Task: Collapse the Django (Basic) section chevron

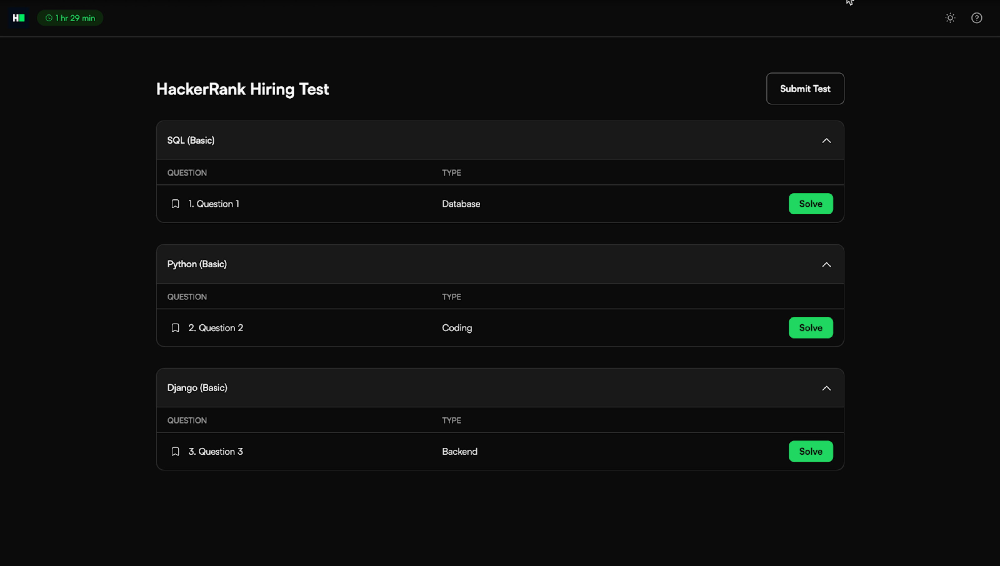Action: coord(826,388)
